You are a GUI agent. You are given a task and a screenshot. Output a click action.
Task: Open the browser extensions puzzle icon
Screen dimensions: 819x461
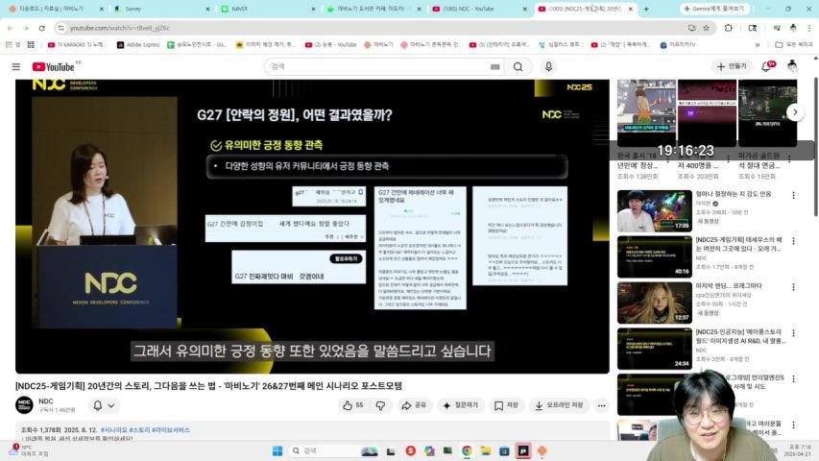coord(729,28)
